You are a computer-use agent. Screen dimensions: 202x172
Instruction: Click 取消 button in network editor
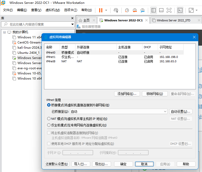pyautogui.click(x=144, y=164)
